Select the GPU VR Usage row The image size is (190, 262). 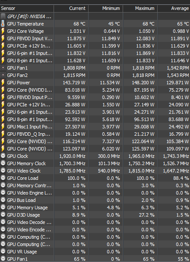(x=95, y=252)
